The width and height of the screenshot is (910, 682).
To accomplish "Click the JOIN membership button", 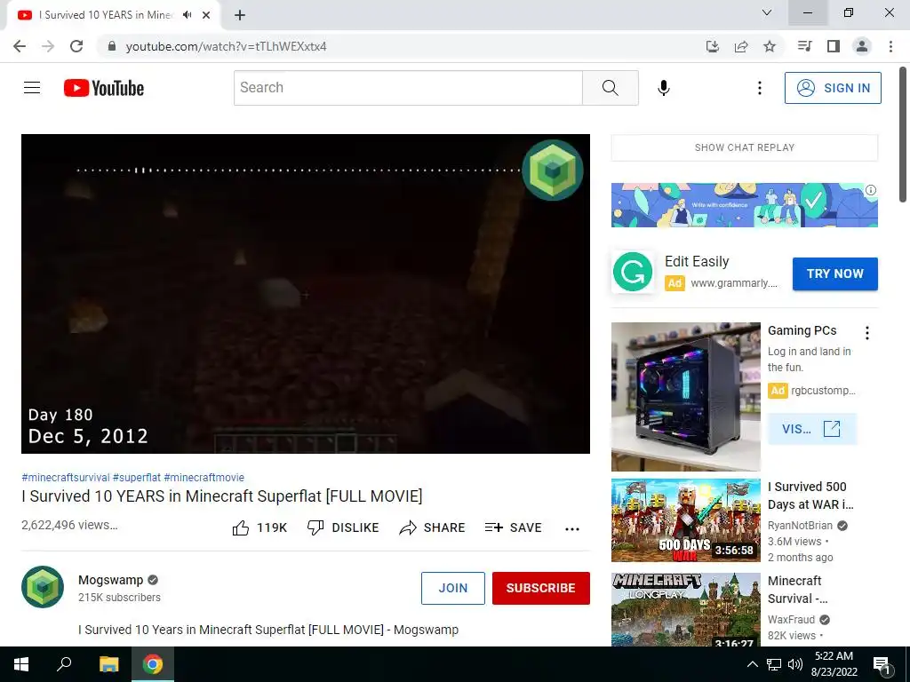I will [452, 588].
